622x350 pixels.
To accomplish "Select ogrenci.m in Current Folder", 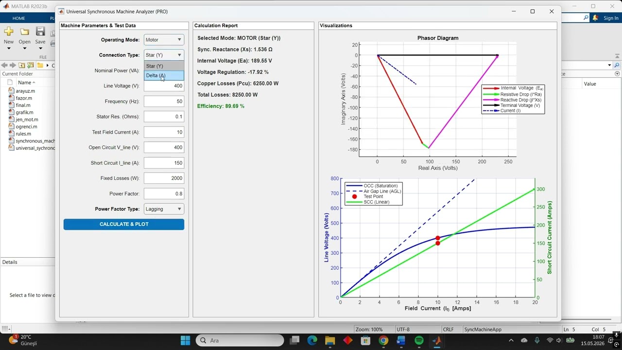I will pos(26,126).
